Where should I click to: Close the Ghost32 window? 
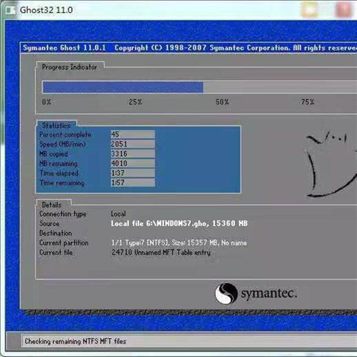coord(344,9)
